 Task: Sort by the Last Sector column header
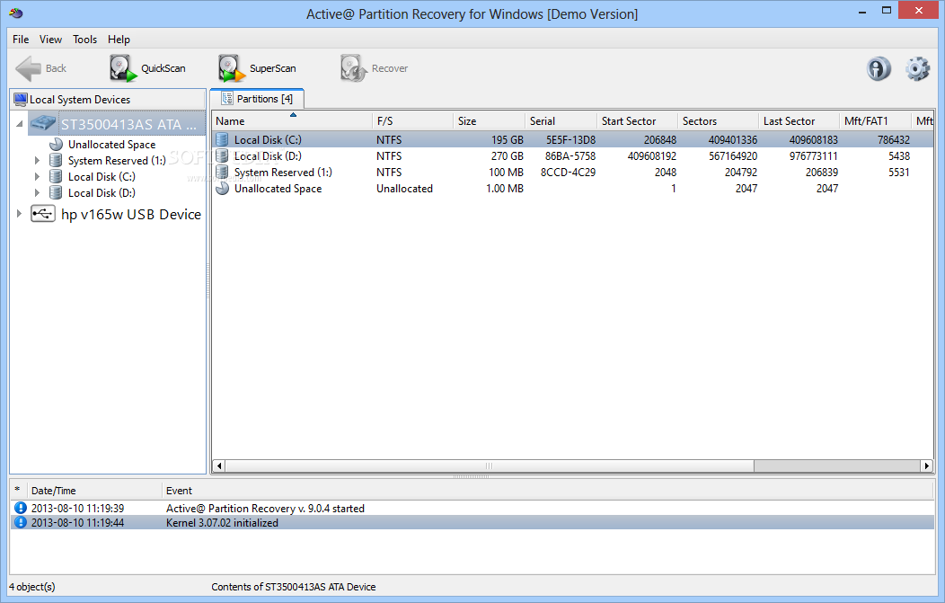coord(799,120)
